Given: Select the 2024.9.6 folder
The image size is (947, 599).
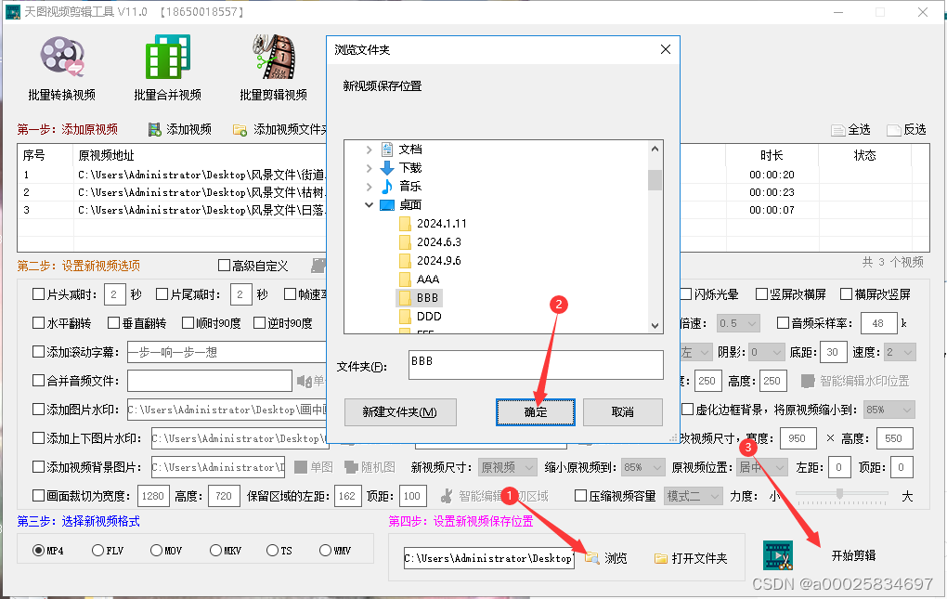Looking at the screenshot, I should [438, 261].
